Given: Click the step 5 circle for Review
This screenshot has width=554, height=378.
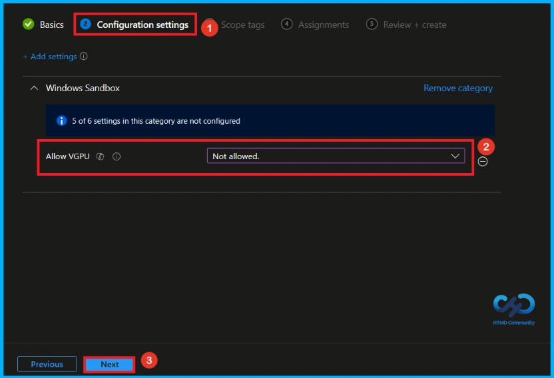Looking at the screenshot, I should pyautogui.click(x=372, y=24).
